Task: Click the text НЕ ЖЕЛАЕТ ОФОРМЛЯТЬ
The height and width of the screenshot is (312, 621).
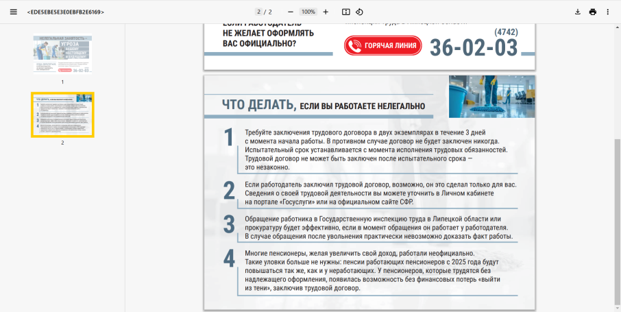Action: coord(269,33)
